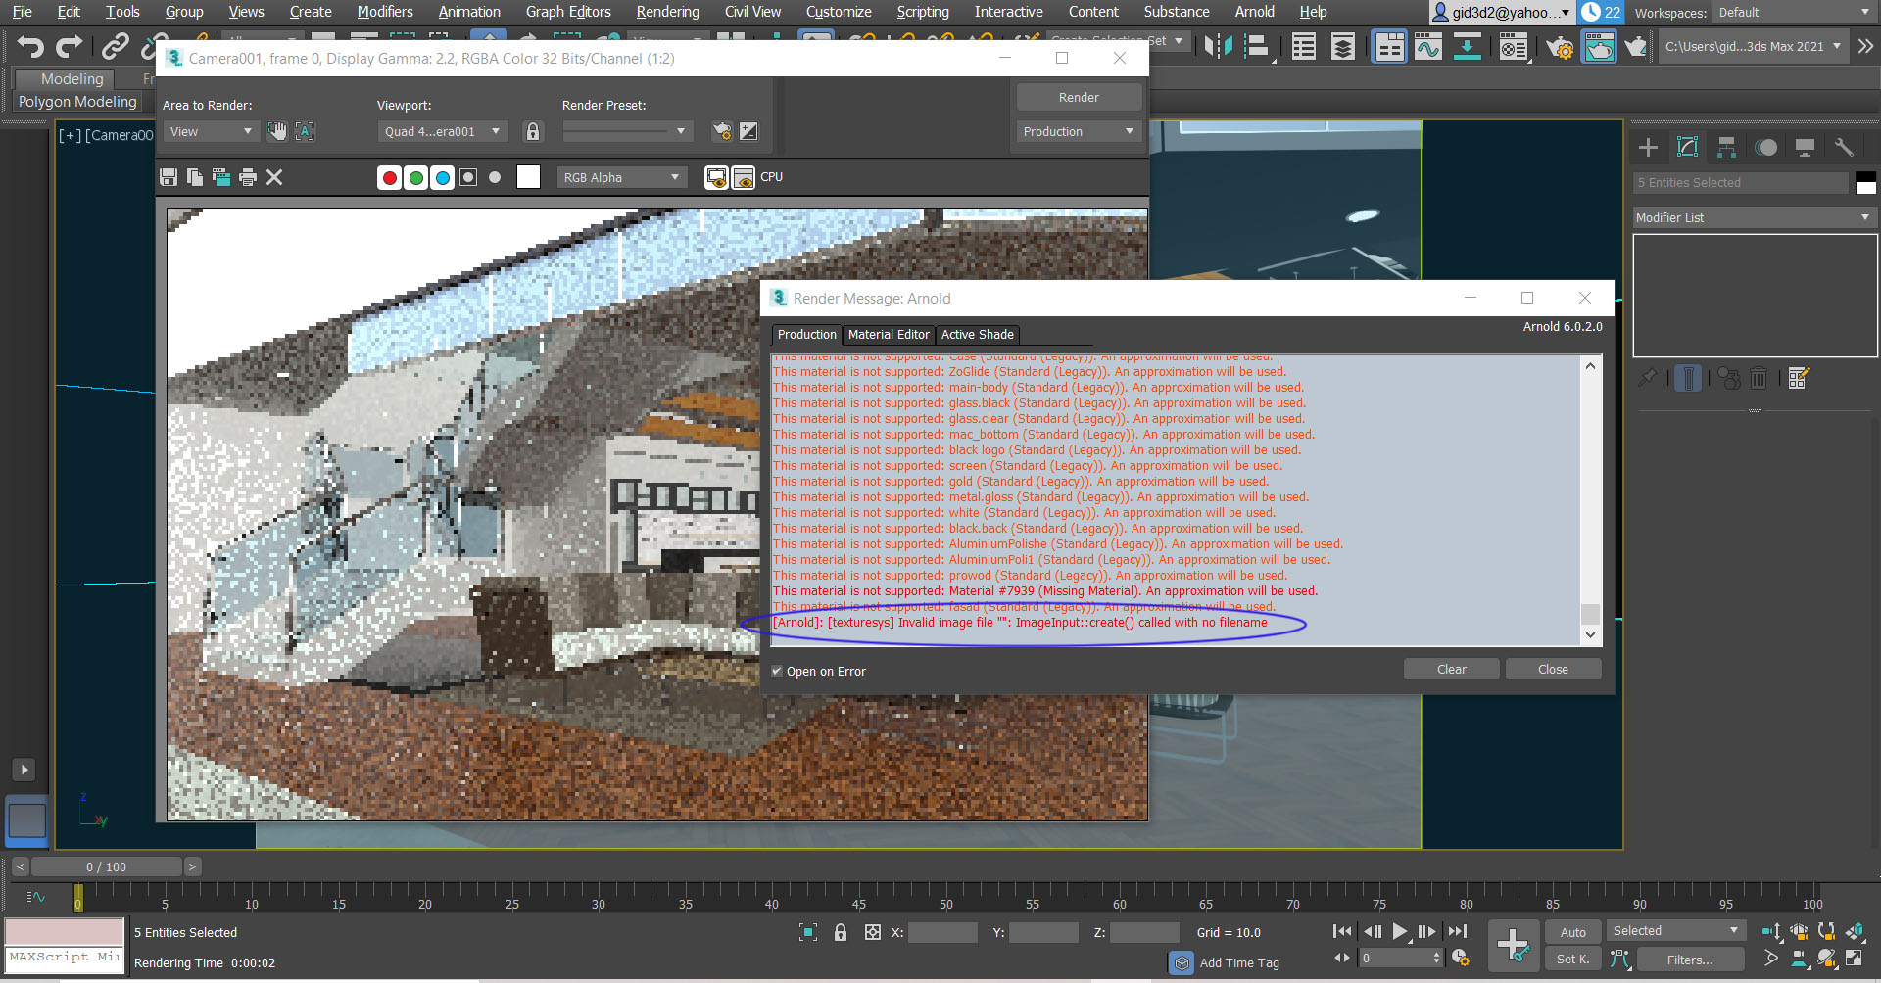
Task: Open the Layer Explorer stack icon
Action: tap(1343, 46)
